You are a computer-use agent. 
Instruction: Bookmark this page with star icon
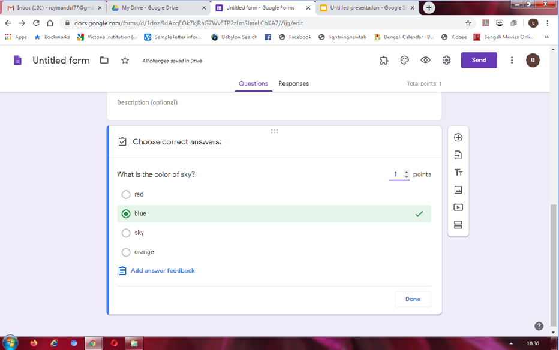tap(468, 23)
